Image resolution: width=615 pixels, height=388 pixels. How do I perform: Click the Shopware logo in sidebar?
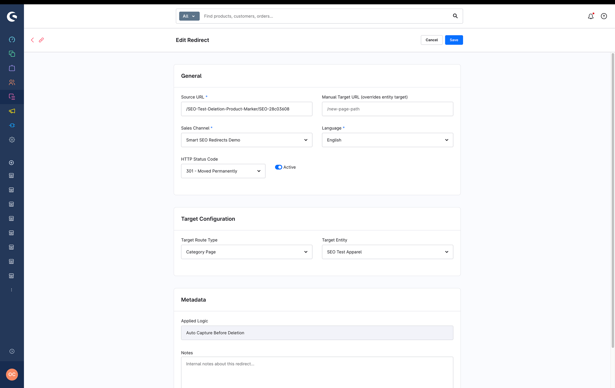12,16
